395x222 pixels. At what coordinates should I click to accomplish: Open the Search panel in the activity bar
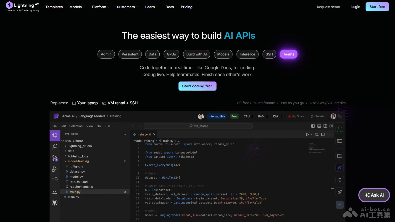[x=55, y=147]
